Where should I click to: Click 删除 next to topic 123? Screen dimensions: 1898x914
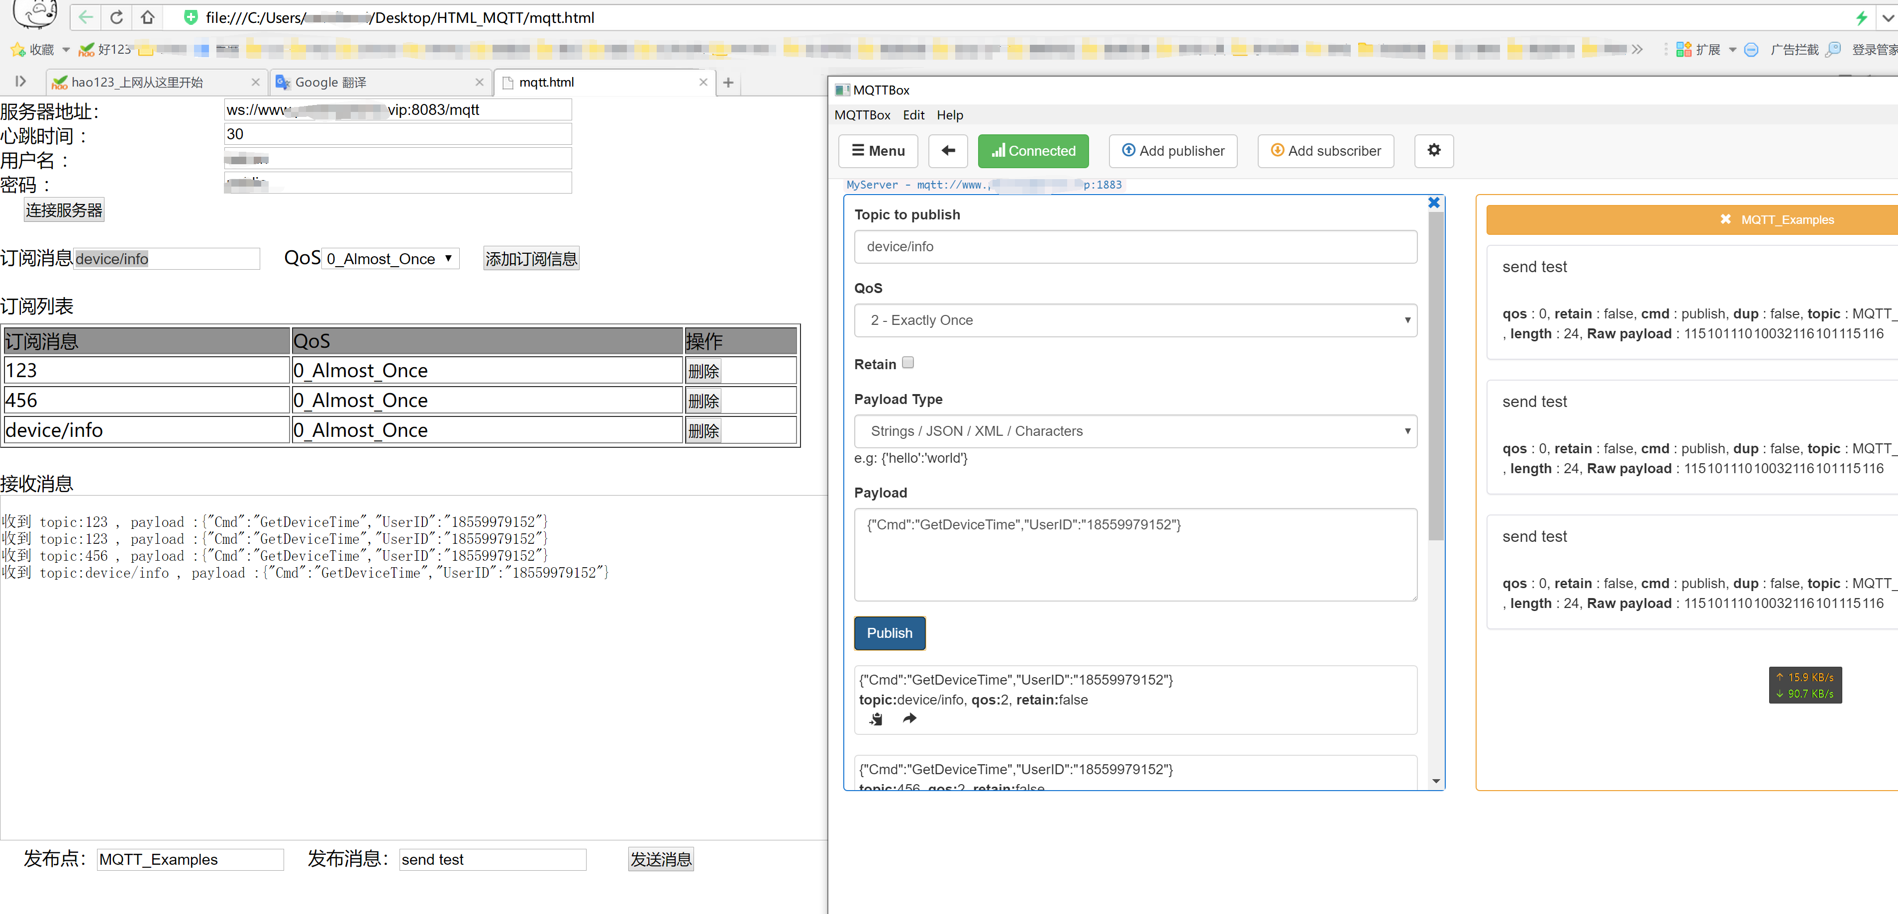[703, 370]
